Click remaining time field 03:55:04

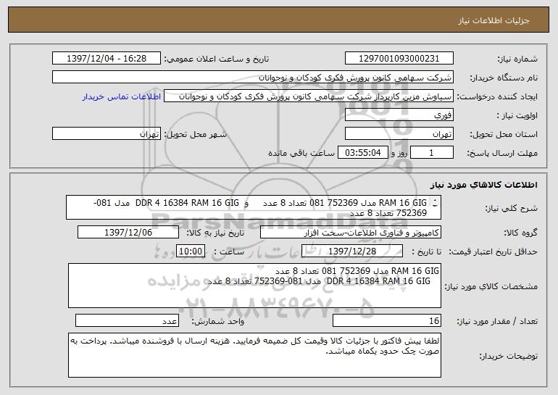tap(362, 153)
